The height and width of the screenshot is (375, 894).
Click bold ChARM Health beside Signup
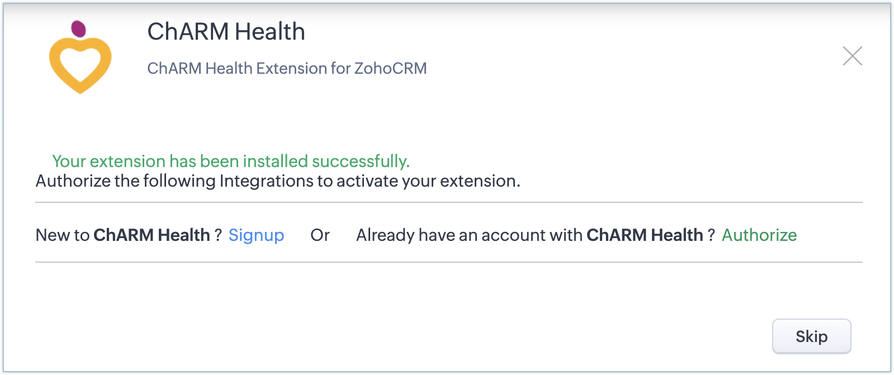152,235
